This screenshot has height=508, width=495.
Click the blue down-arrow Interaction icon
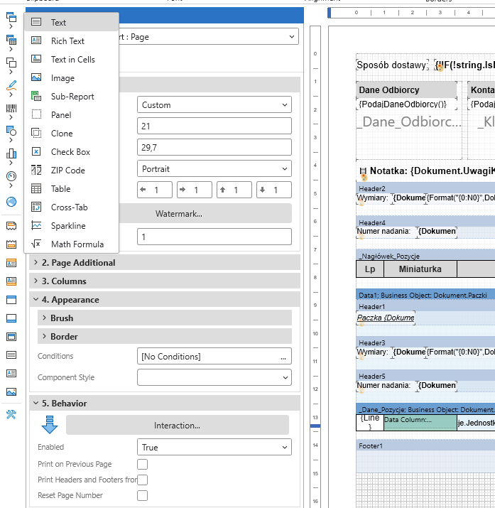[50, 425]
